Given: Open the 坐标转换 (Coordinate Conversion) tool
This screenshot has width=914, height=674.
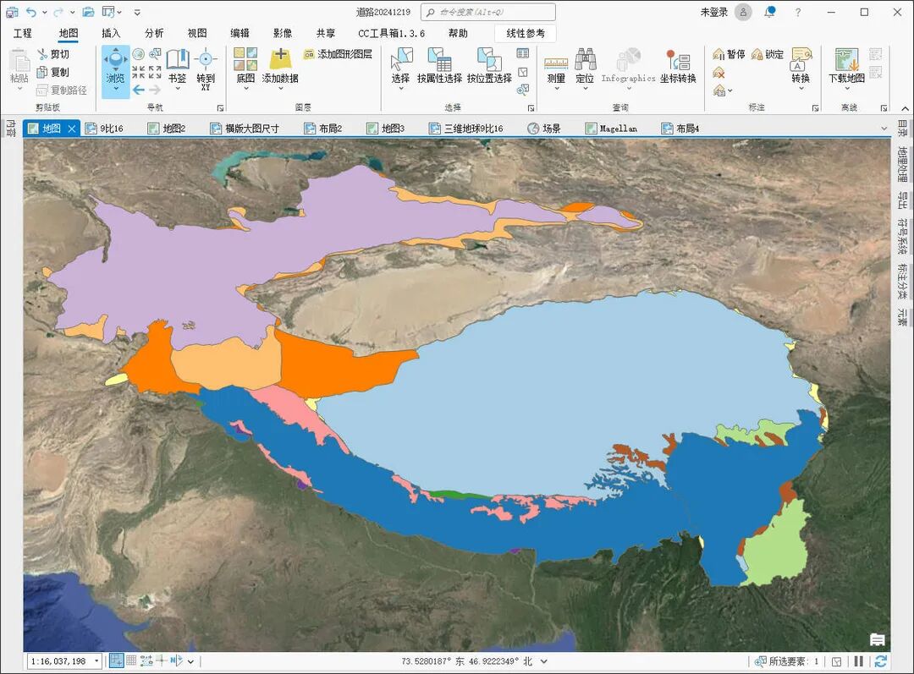Looking at the screenshot, I should point(678,65).
